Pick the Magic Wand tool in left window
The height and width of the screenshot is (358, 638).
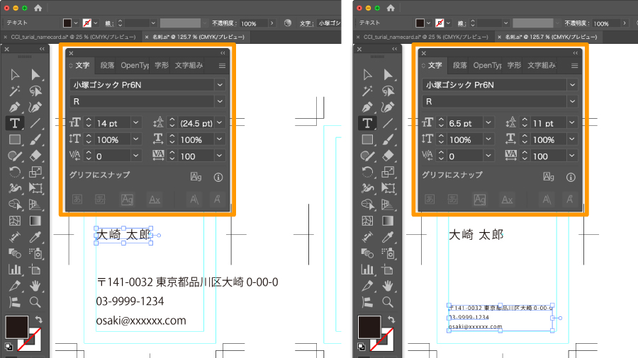point(15,91)
